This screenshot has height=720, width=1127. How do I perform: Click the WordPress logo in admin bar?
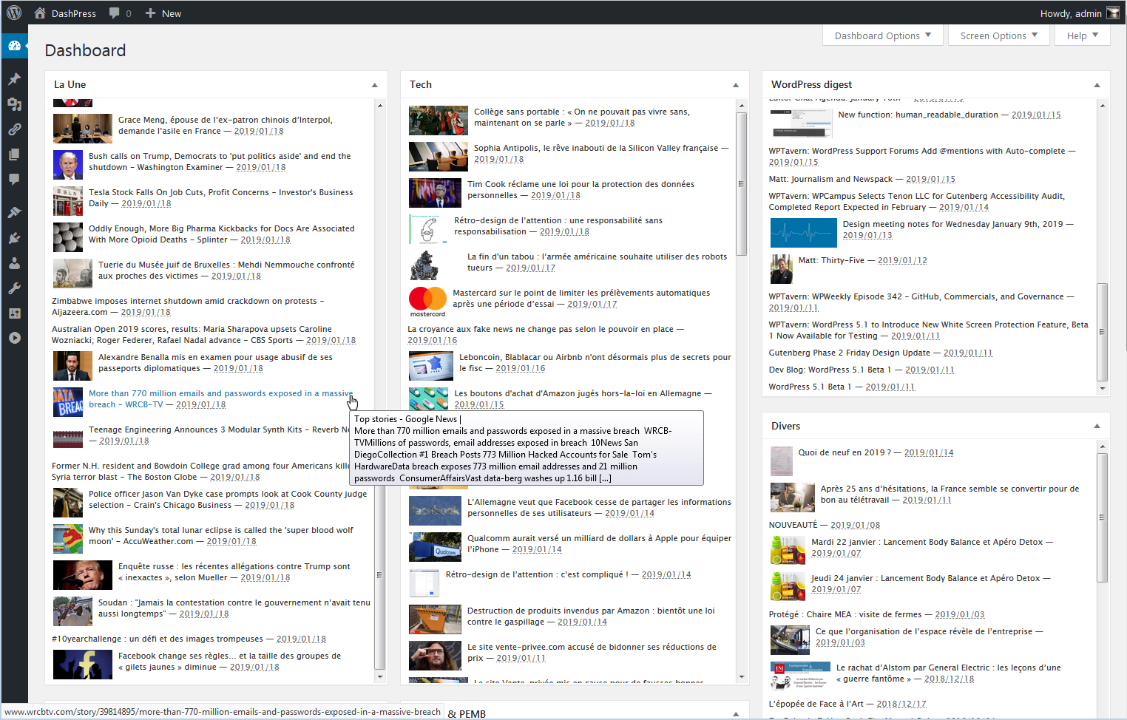coord(14,13)
